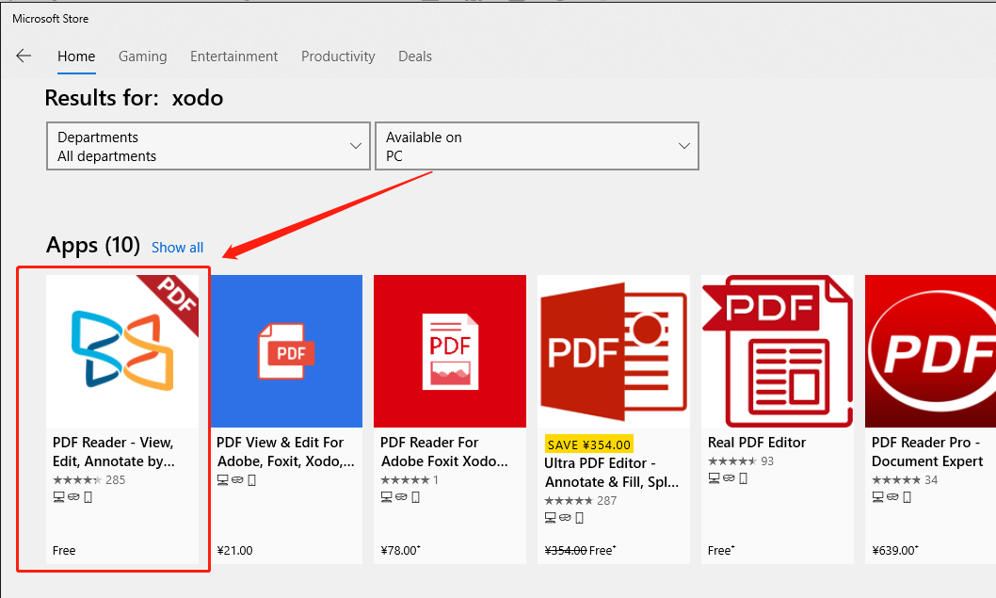Viewport: 996px width, 598px height.
Task: Click the Show all link next to Apps
Action: point(177,247)
